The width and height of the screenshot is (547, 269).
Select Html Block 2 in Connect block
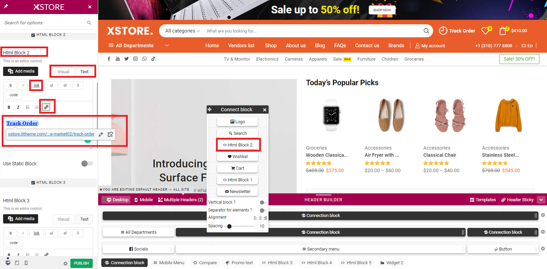(238, 145)
